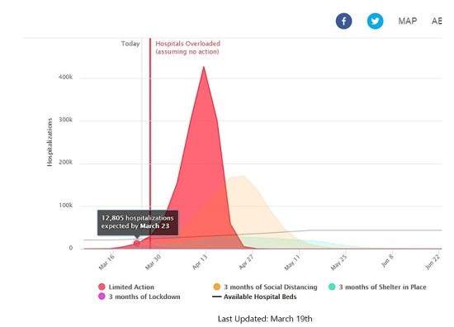Click the red data point marker for March 23
The width and height of the screenshot is (454, 327).
137,244
